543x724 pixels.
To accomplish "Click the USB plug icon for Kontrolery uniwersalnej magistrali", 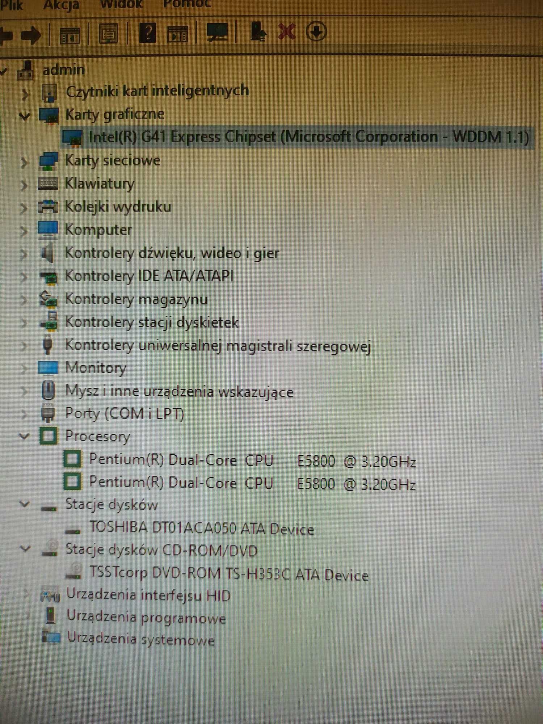I will [47, 345].
